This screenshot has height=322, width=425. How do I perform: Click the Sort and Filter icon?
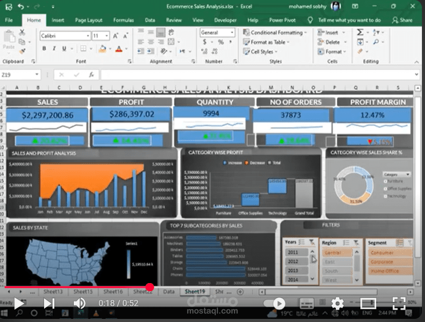[376, 32]
